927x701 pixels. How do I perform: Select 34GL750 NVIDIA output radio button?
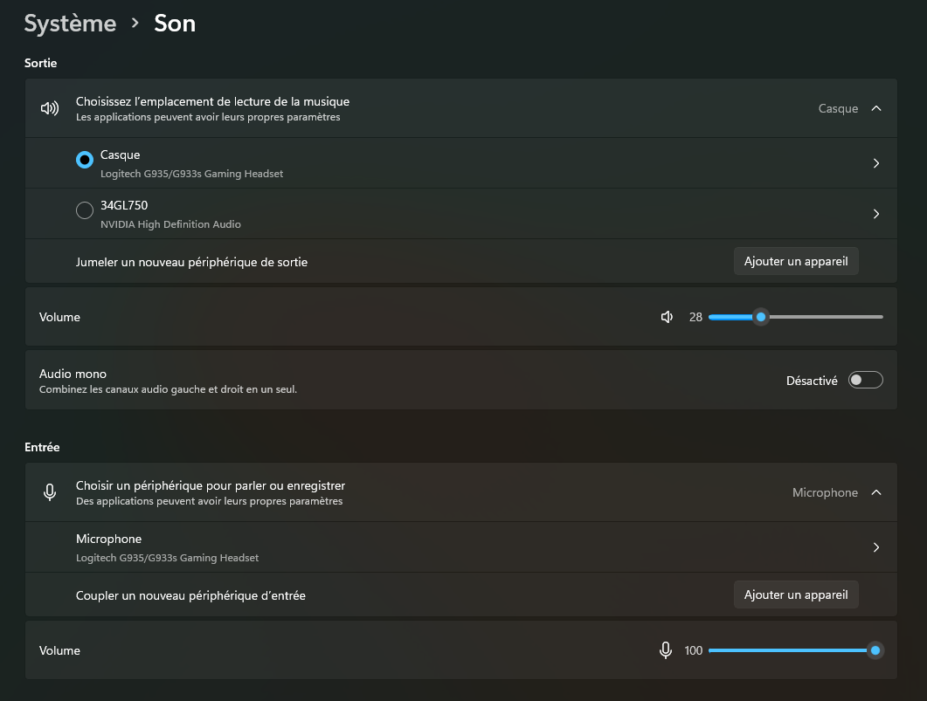(x=85, y=210)
